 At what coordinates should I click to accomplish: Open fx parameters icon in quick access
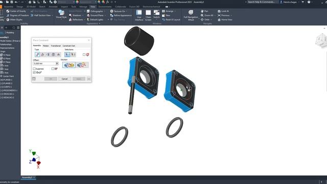click(x=108, y=2)
